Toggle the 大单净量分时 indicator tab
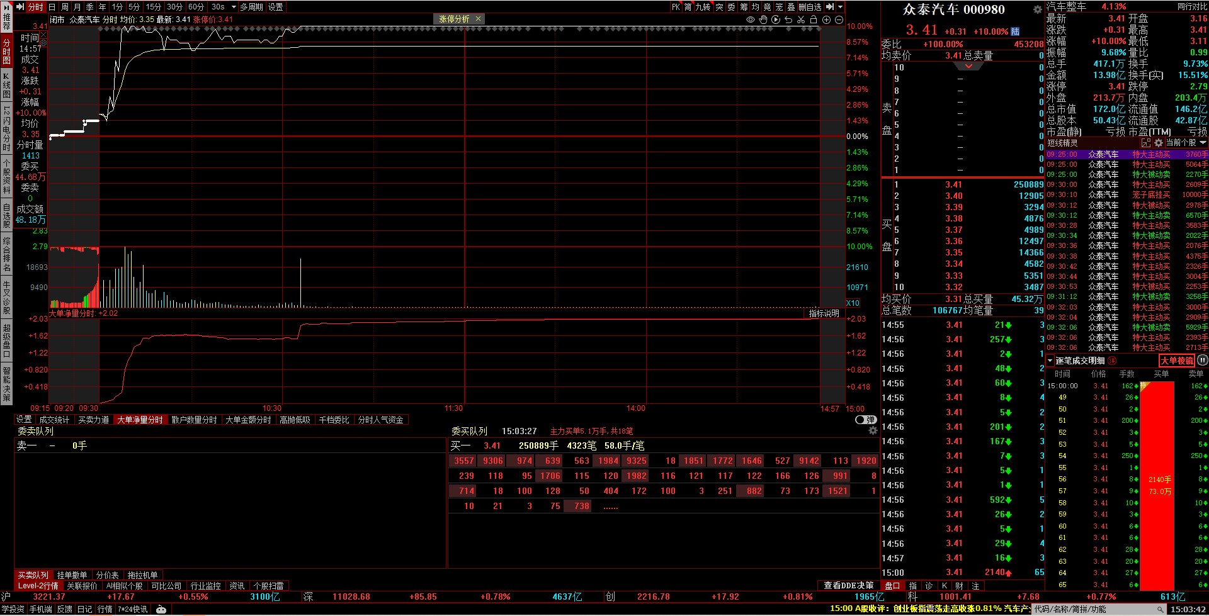This screenshot has height=616, width=1209. 140,420
